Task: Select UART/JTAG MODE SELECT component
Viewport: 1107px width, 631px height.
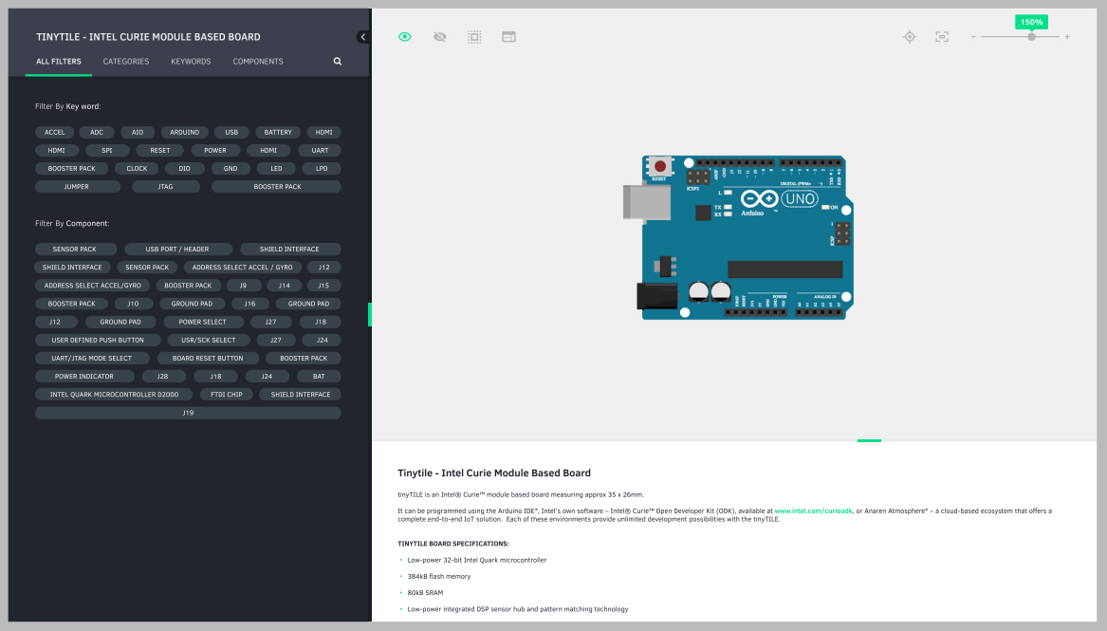Action: (92, 360)
